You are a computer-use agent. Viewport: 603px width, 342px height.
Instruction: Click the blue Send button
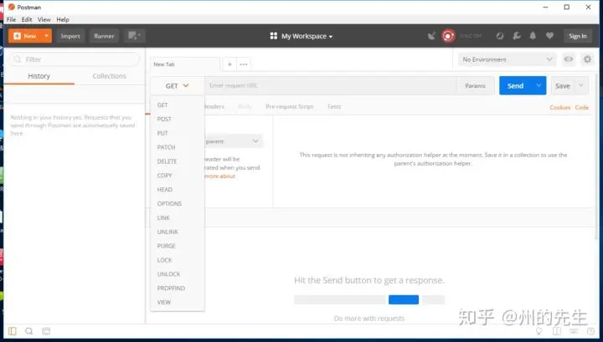515,86
